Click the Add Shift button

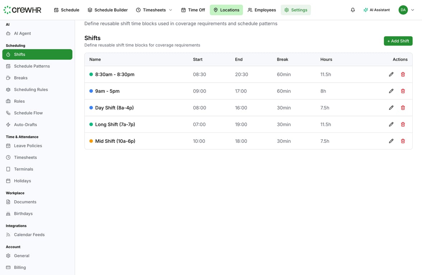[398, 41]
